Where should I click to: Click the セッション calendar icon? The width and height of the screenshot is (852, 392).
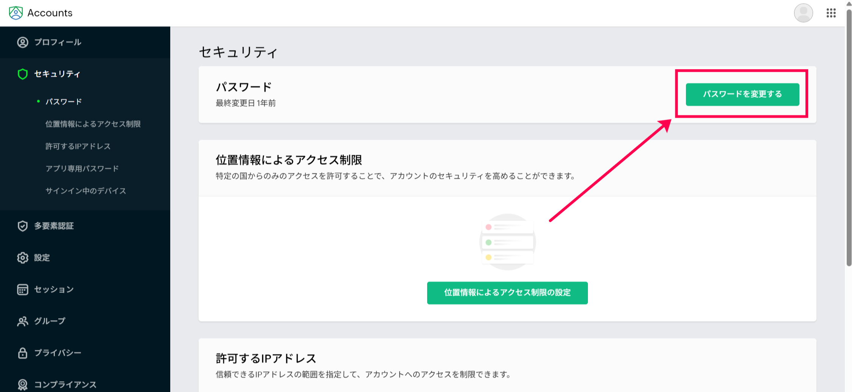(x=23, y=290)
